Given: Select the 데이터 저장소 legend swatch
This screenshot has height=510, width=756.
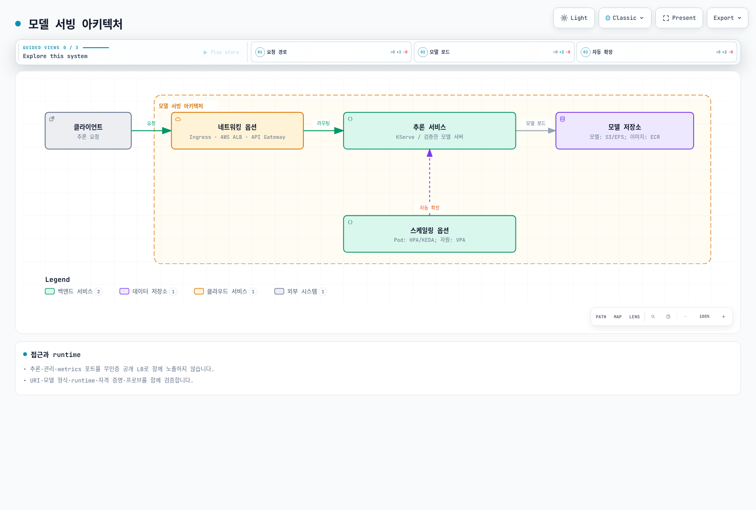Looking at the screenshot, I should 124,291.
